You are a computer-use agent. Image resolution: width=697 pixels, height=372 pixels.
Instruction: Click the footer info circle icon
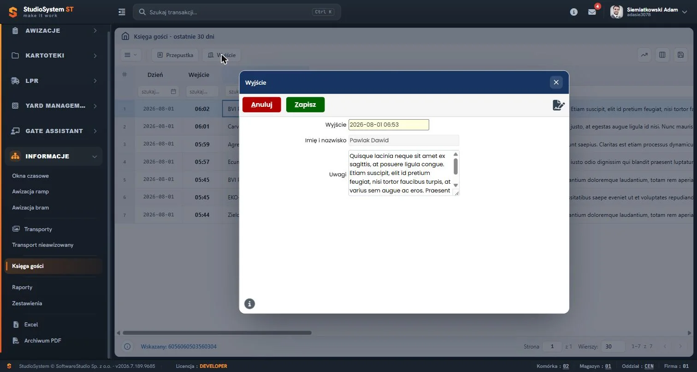pyautogui.click(x=128, y=346)
